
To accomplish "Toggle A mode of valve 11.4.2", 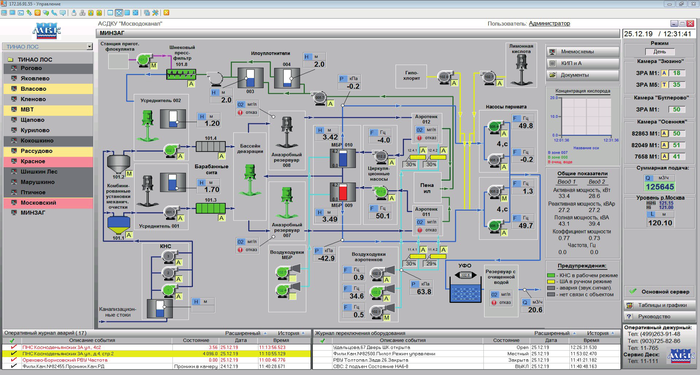I will coord(443,250).
